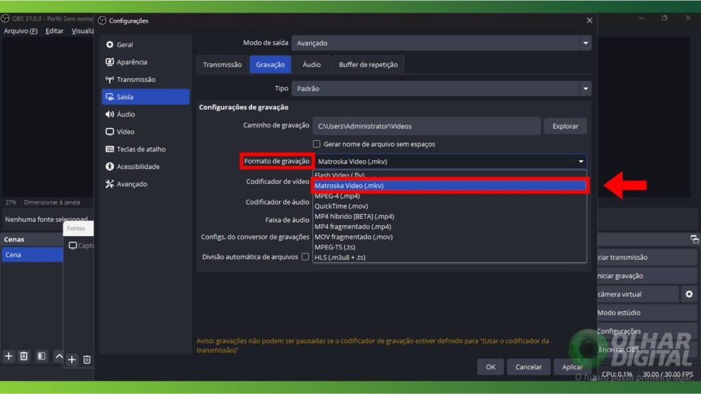
Task: Click the Áudio speaker icon in sidebar
Action: click(x=110, y=114)
